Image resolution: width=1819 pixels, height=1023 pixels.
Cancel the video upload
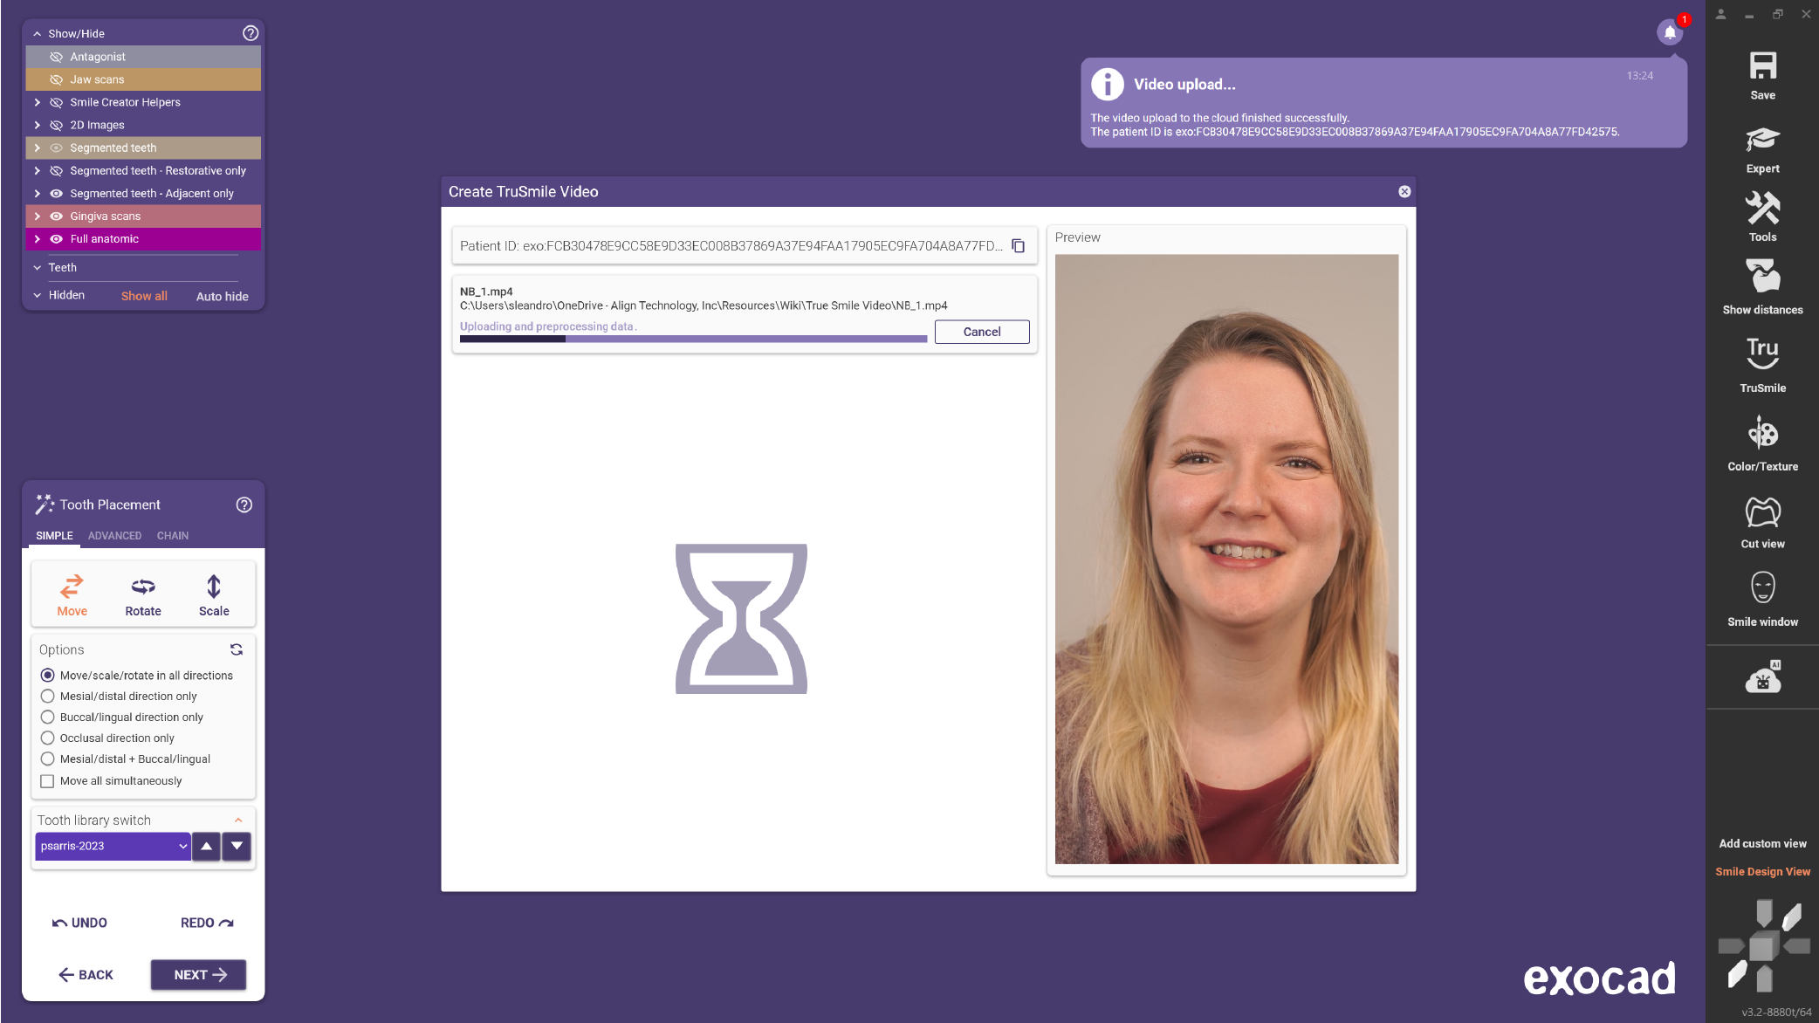pos(982,332)
